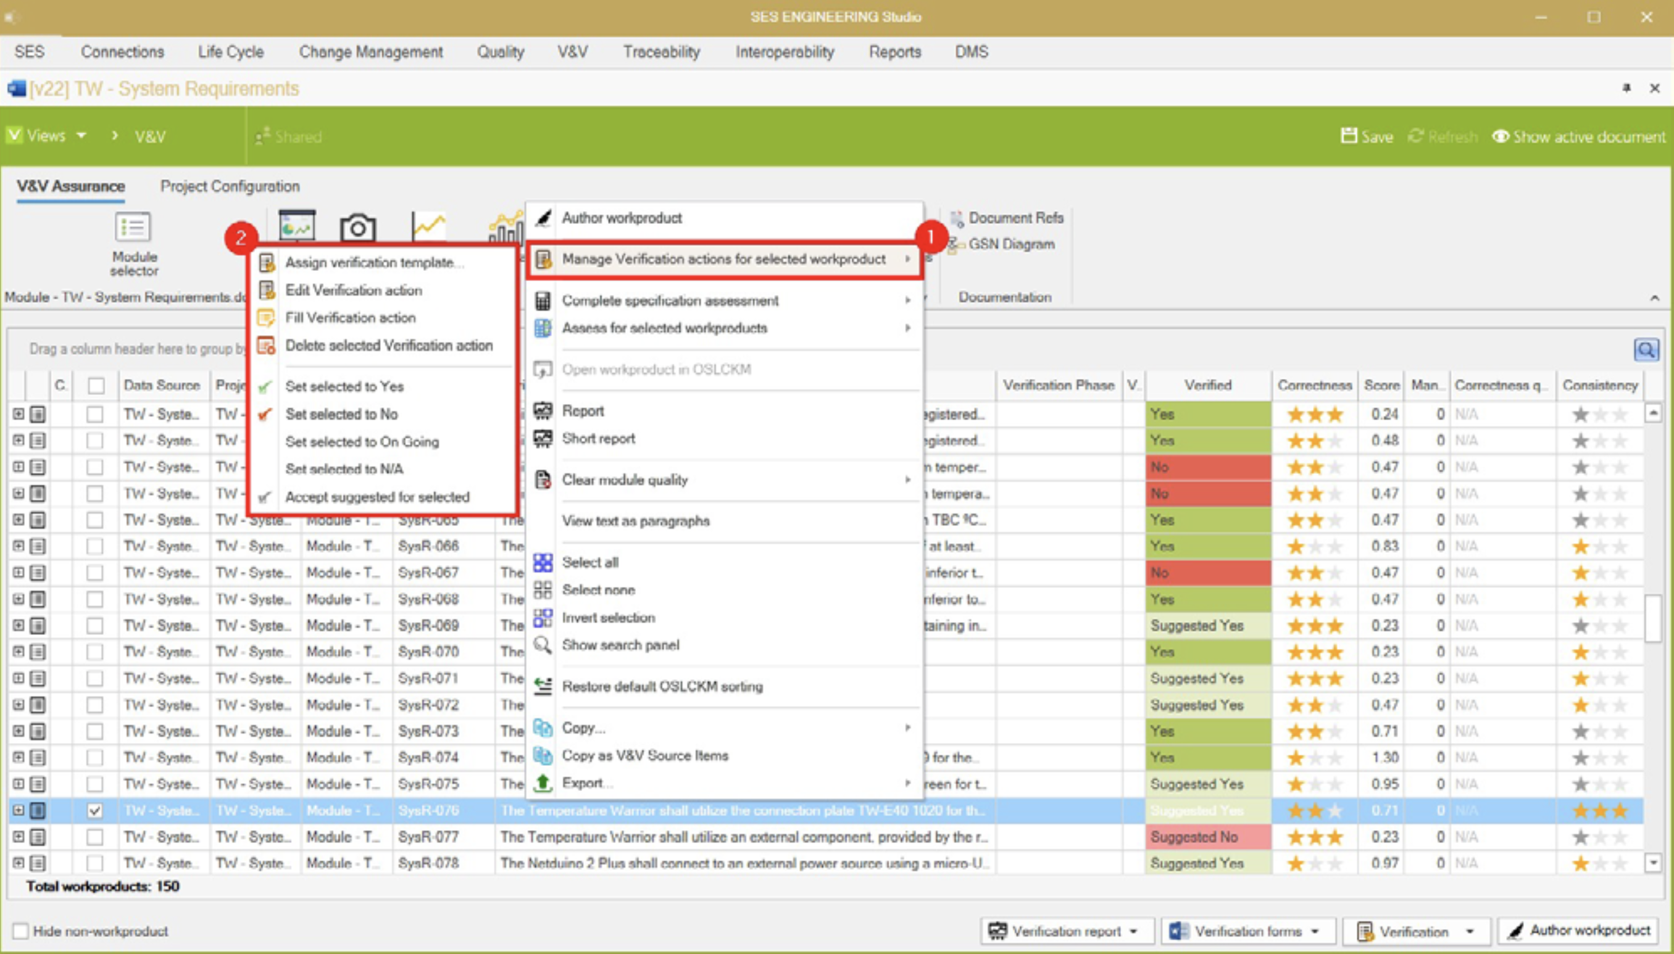
Task: Choose Delete selected Verification action
Action: 388,346
